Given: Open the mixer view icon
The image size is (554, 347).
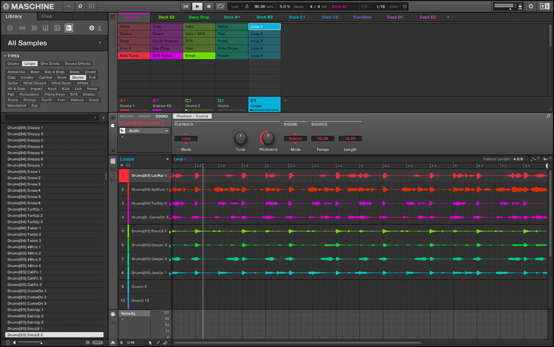Looking at the screenshot, I should [92, 6].
